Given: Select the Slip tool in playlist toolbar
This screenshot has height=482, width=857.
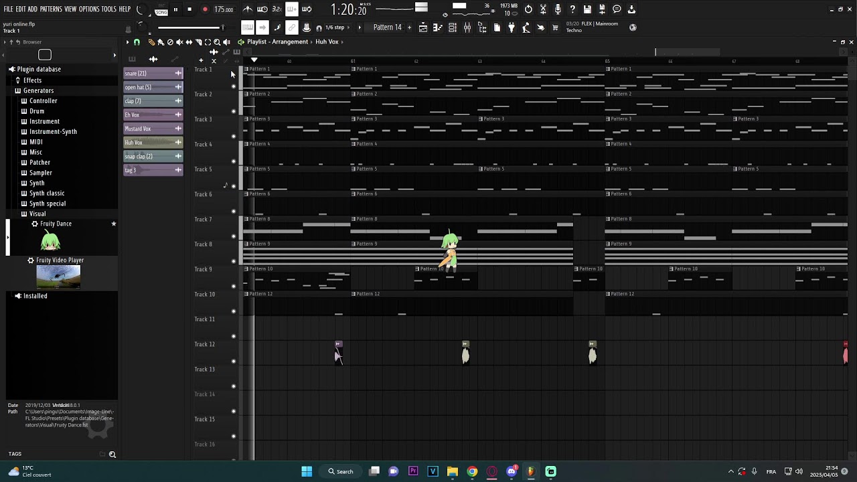Looking at the screenshot, I should (189, 42).
